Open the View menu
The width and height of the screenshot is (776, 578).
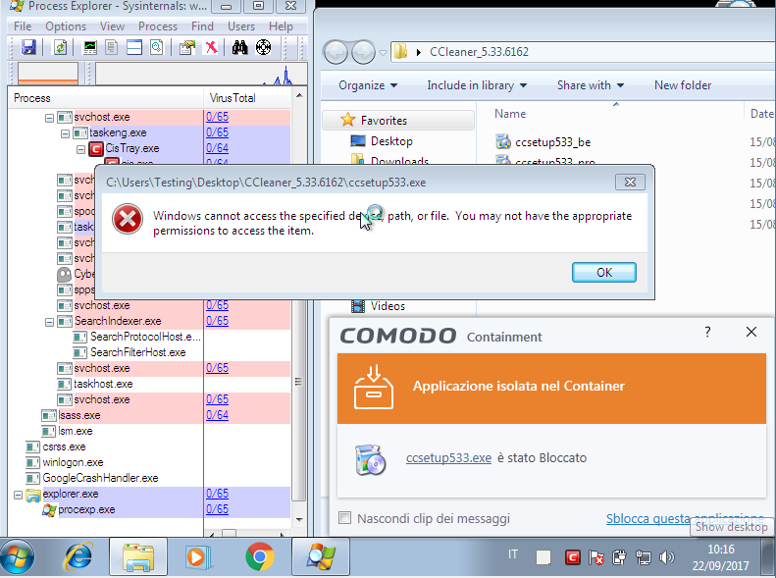click(112, 26)
